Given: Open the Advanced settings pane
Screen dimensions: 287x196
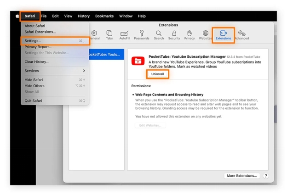Looking at the screenshot, I should click(x=242, y=35).
